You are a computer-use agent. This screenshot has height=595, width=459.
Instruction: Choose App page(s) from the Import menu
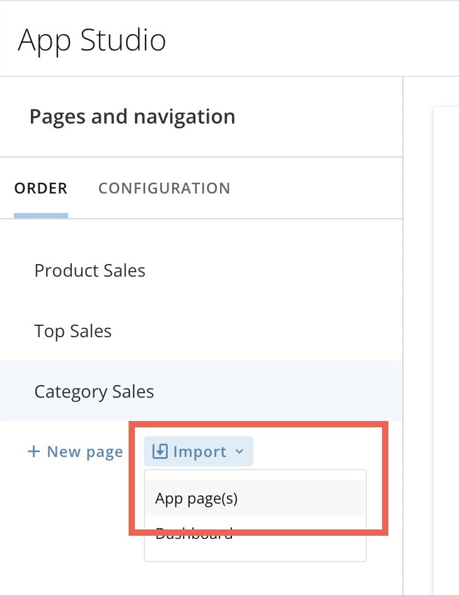click(196, 498)
